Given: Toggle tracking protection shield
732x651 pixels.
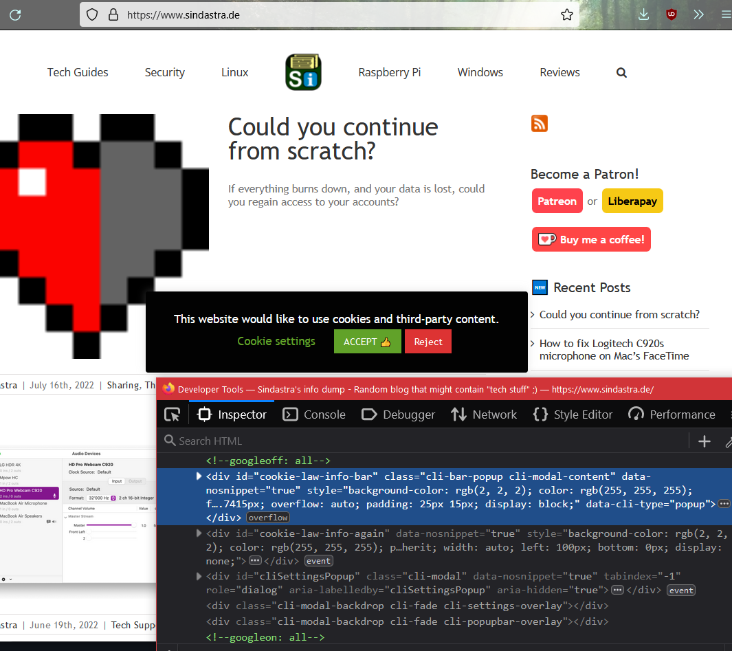Looking at the screenshot, I should (91, 14).
